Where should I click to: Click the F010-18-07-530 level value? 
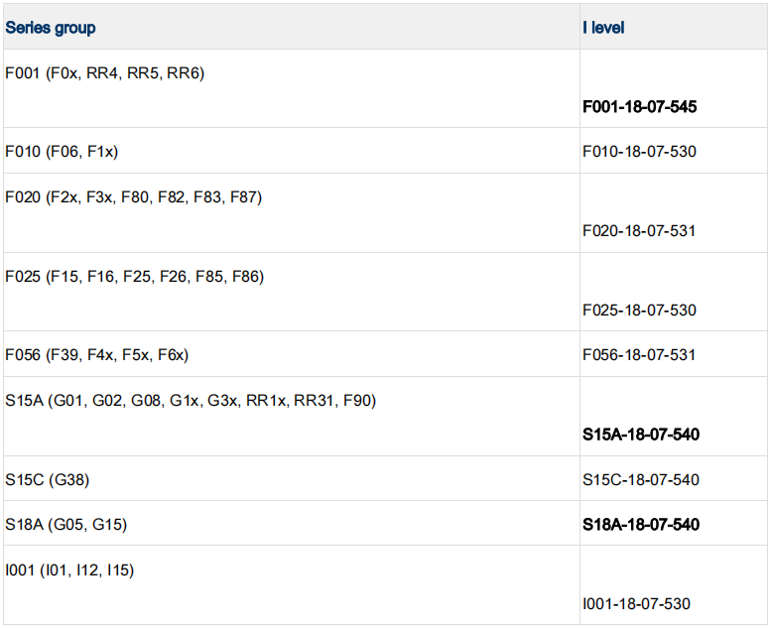pos(639,152)
